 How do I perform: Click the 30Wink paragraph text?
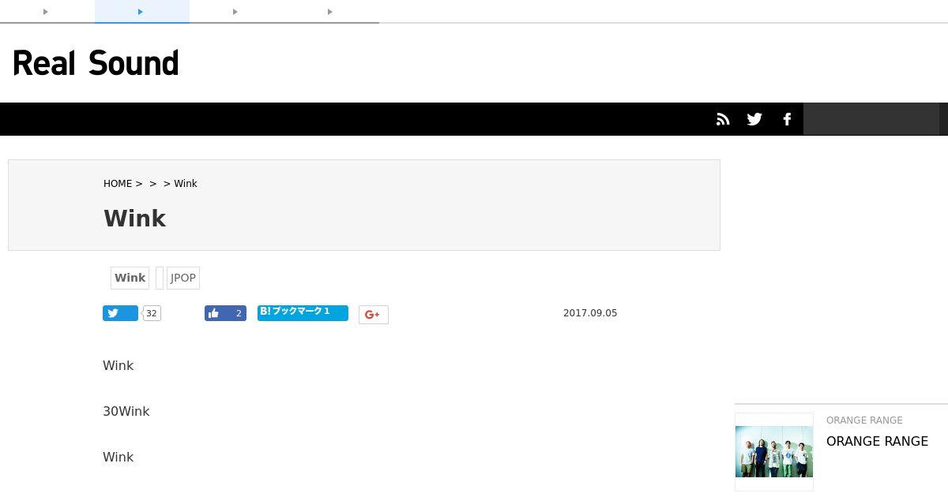coord(126,411)
